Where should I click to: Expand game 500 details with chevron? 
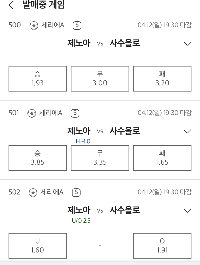pos(187,43)
